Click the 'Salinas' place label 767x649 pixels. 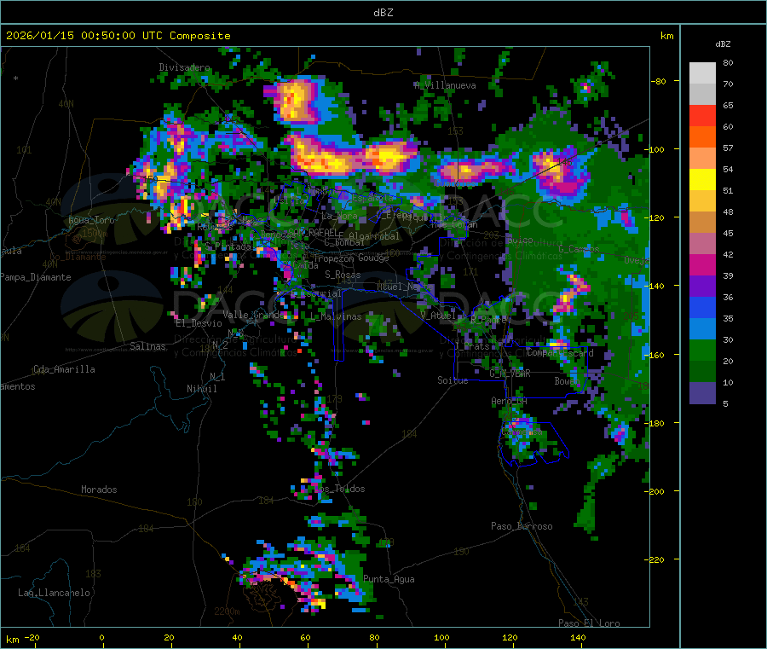pyautogui.click(x=147, y=346)
